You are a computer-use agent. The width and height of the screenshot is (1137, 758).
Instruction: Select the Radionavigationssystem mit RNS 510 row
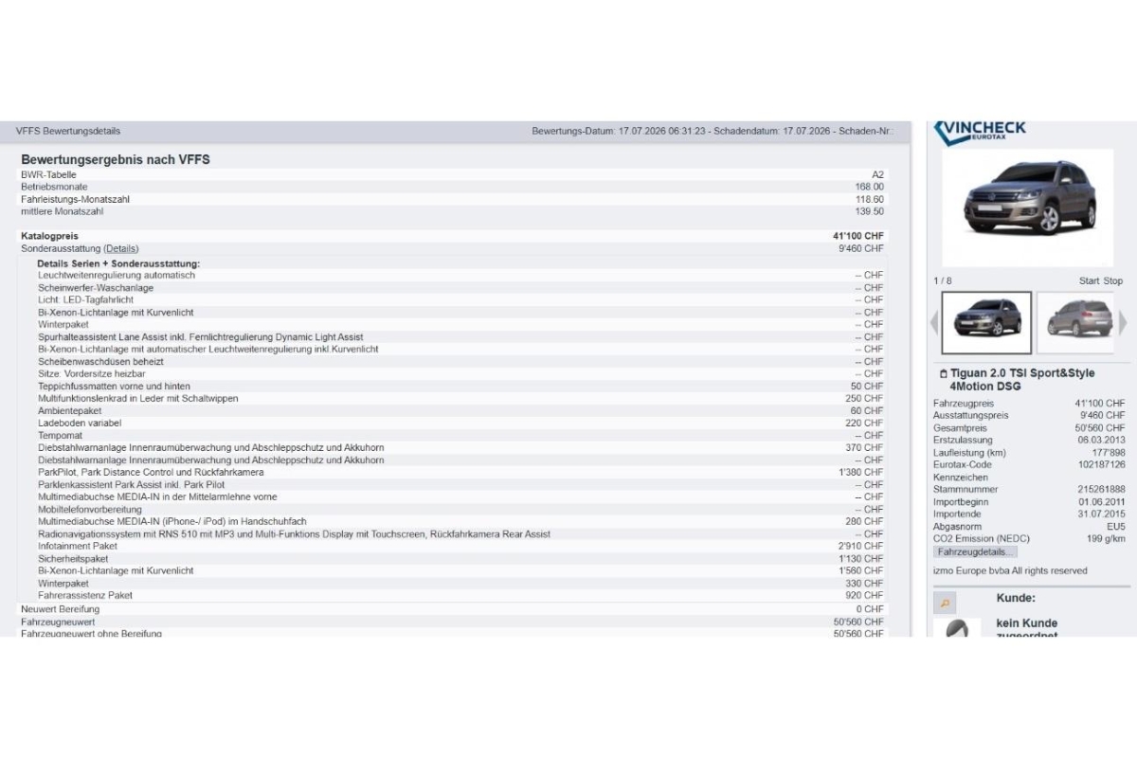(x=460, y=533)
